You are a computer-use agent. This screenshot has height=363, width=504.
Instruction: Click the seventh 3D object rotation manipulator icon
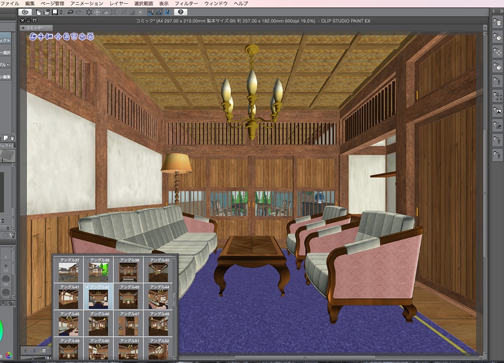click(x=82, y=37)
